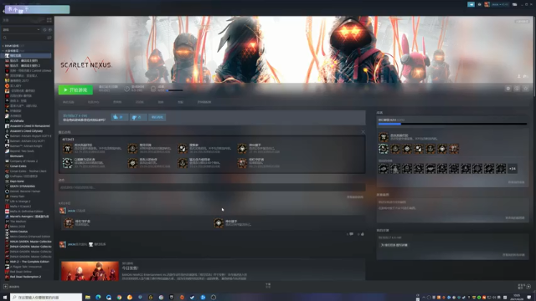Image resolution: width=536 pixels, height=301 pixels.
Task: Click the thumbs-up recommend button
Action: (x=119, y=117)
